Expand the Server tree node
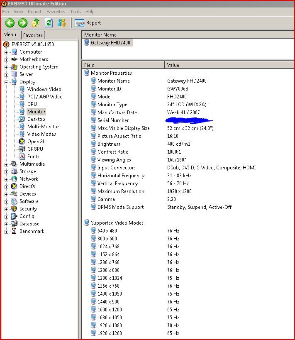The image size is (295, 340). 6,75
